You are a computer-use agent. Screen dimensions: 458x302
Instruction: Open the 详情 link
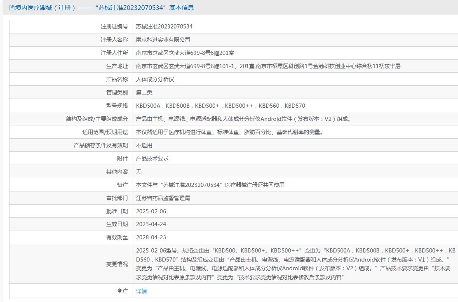[x=141, y=291]
